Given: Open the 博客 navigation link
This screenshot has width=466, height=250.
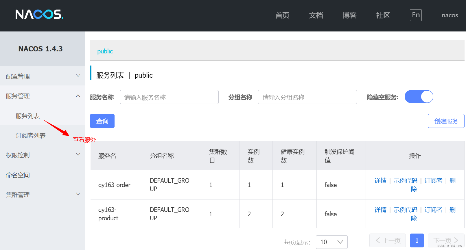Looking at the screenshot, I should 349,15.
